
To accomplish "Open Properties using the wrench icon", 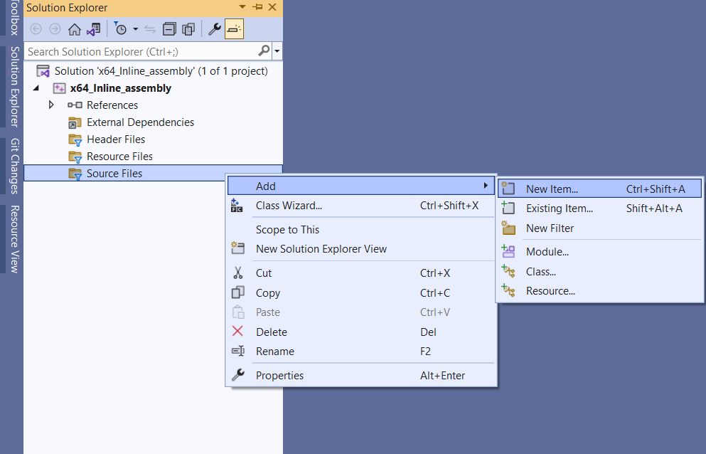I will 214,28.
